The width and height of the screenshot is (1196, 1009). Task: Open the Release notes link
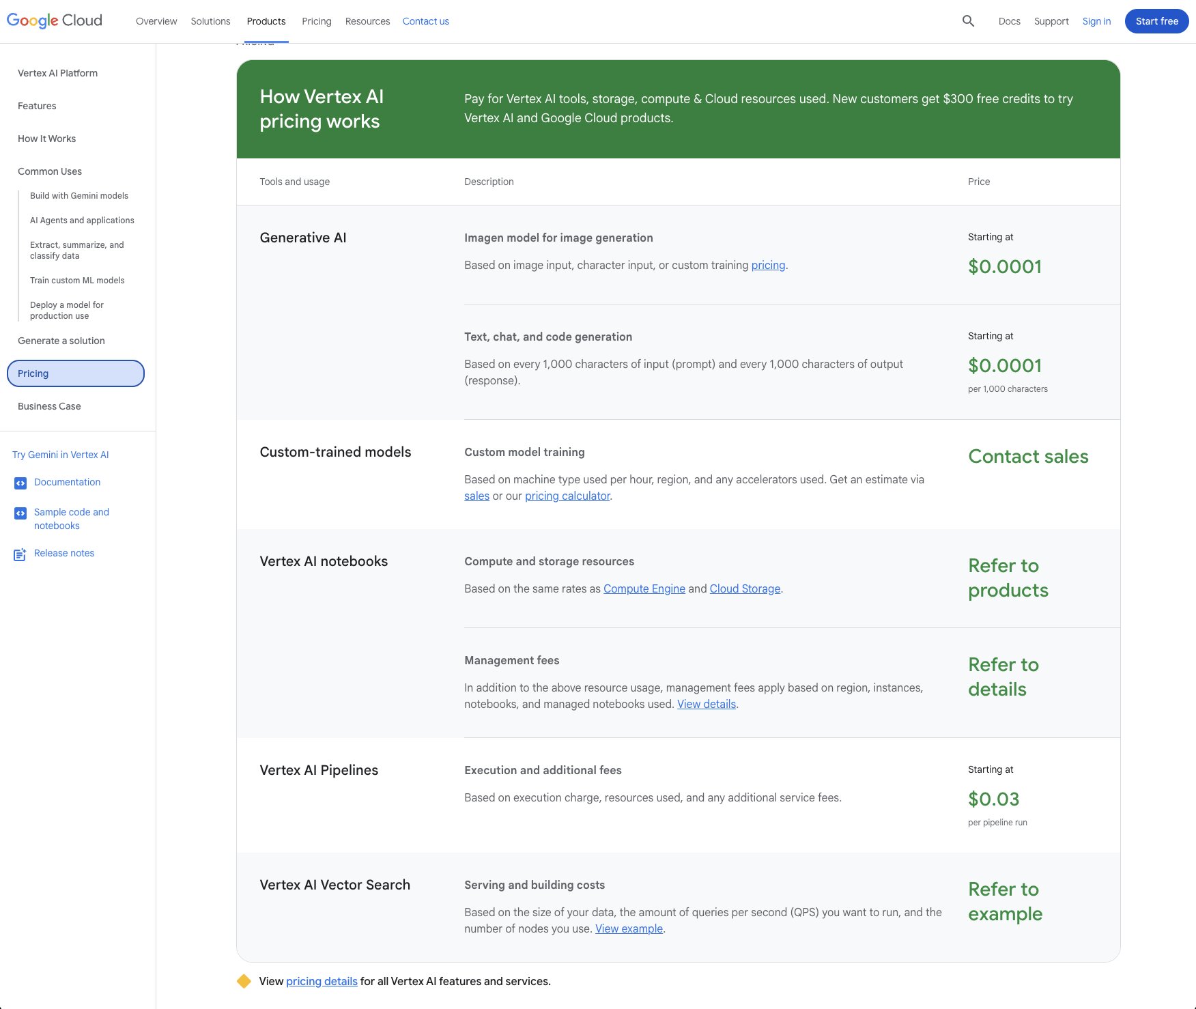coord(64,553)
